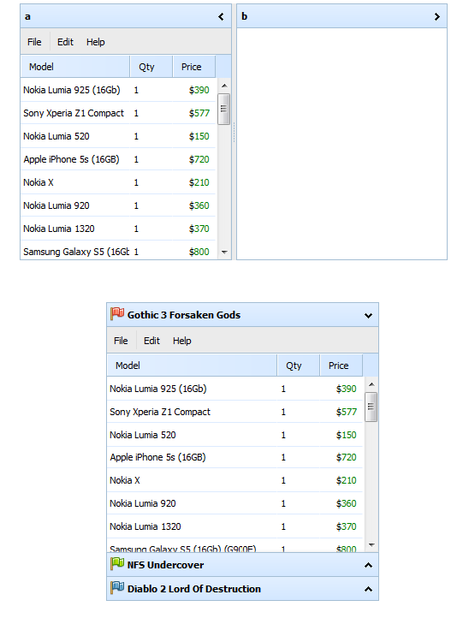This screenshot has height=630, width=469.
Task: Click the vertical scrollbar thumb in panel a
Action: click(x=224, y=109)
